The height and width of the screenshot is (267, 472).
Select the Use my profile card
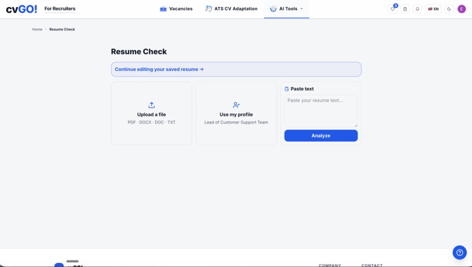pyautogui.click(x=237, y=113)
